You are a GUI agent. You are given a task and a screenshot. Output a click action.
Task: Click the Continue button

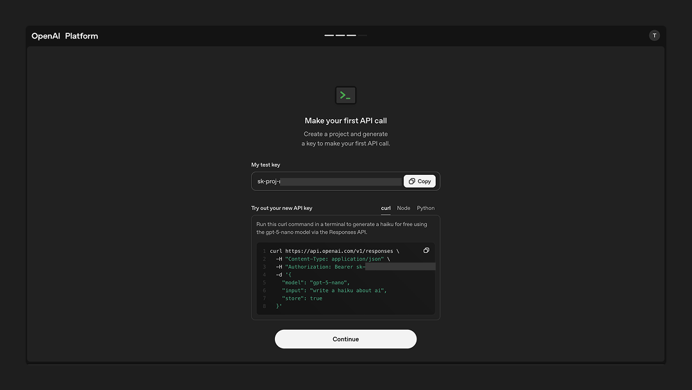point(345,339)
